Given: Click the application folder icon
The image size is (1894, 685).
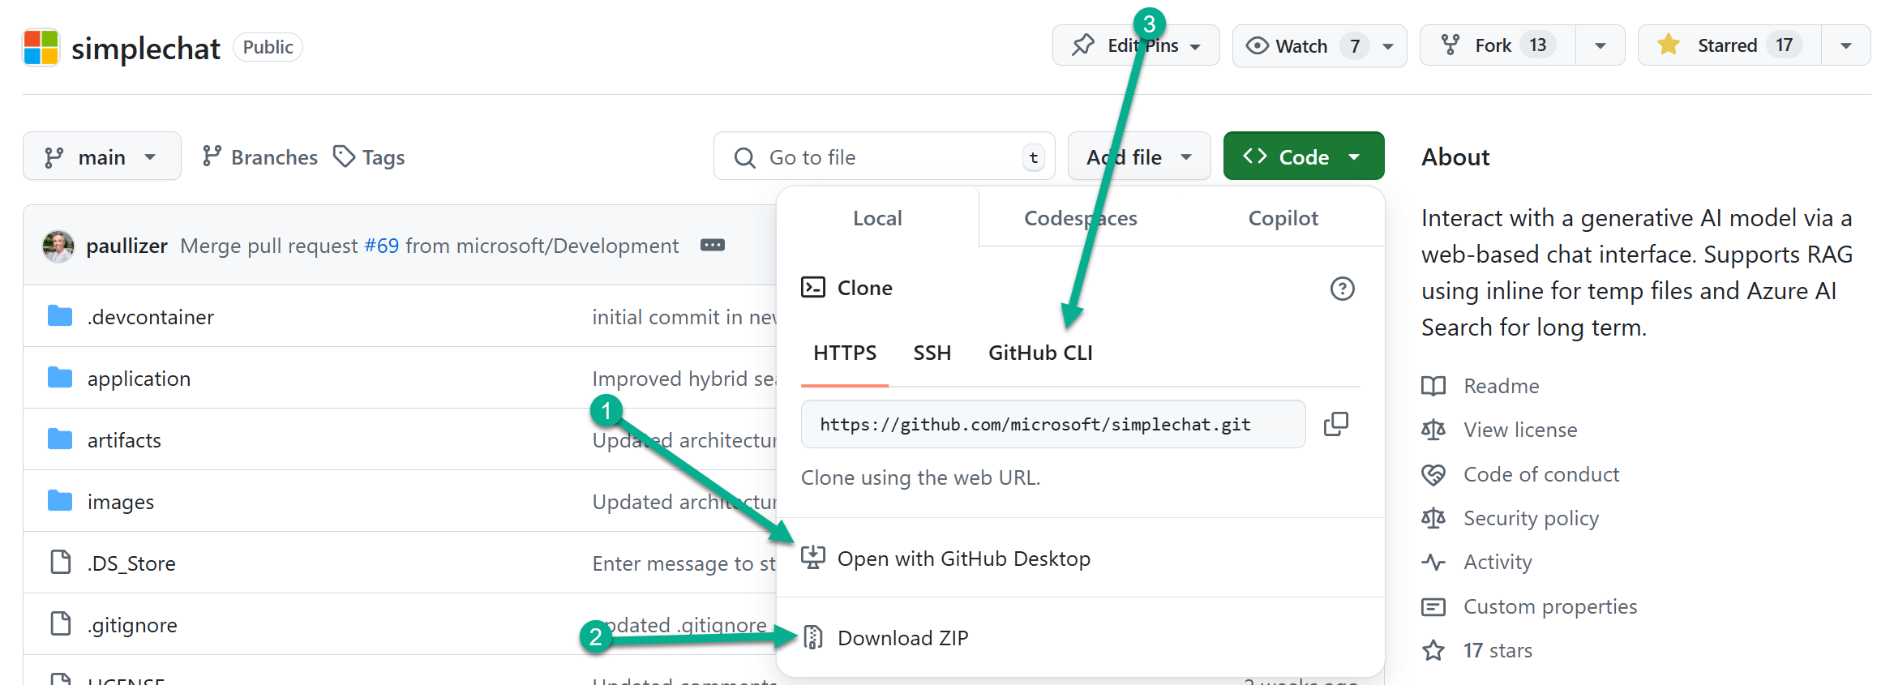Looking at the screenshot, I should click(60, 378).
